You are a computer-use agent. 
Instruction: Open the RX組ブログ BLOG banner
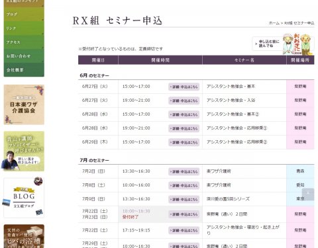click(24, 198)
